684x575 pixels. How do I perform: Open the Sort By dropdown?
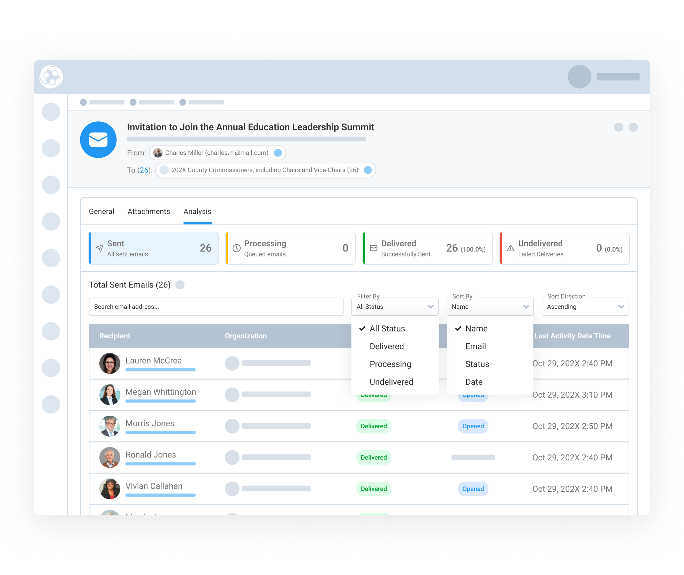click(x=490, y=307)
